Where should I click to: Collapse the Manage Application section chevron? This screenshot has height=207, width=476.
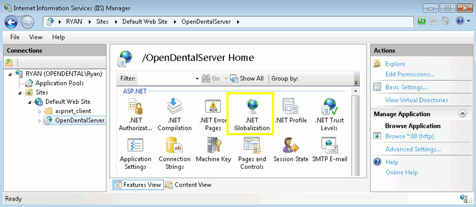tap(462, 114)
